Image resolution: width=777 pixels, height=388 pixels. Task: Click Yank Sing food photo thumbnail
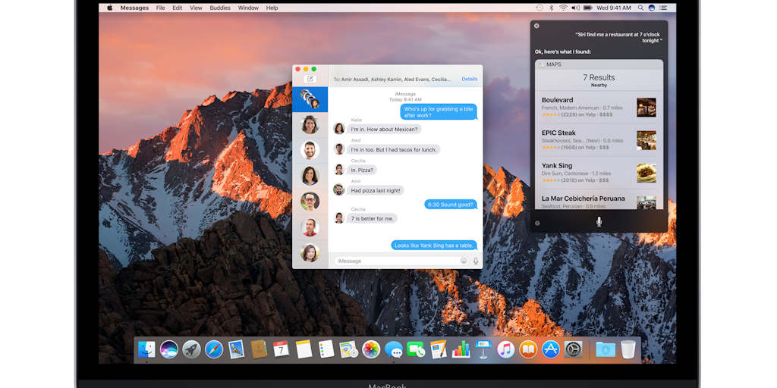(x=646, y=174)
